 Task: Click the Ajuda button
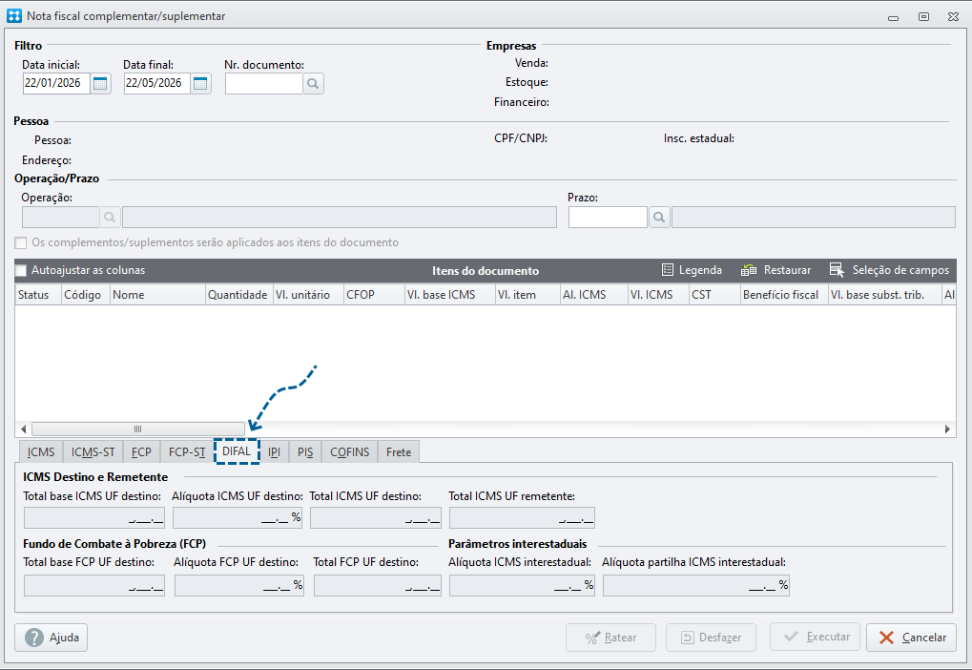coord(51,638)
